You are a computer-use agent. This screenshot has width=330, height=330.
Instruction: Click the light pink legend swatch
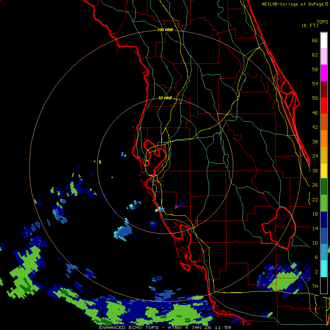coord(324,56)
